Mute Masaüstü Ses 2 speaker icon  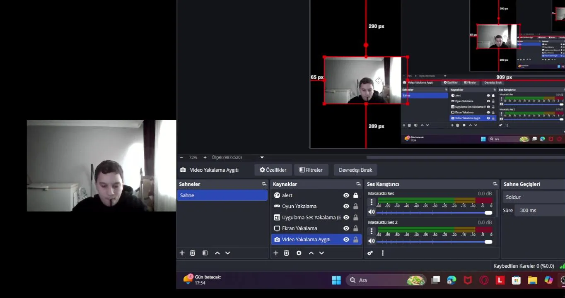(x=372, y=241)
